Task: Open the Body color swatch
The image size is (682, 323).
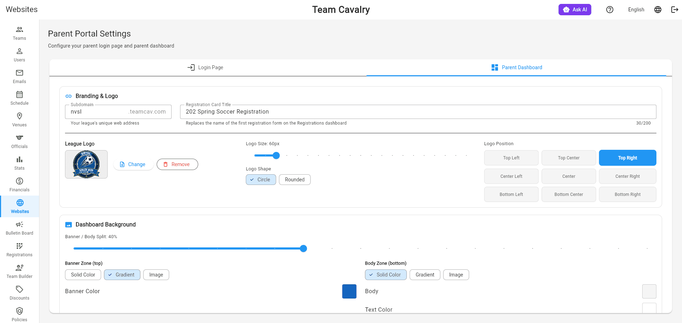Action: (649, 291)
